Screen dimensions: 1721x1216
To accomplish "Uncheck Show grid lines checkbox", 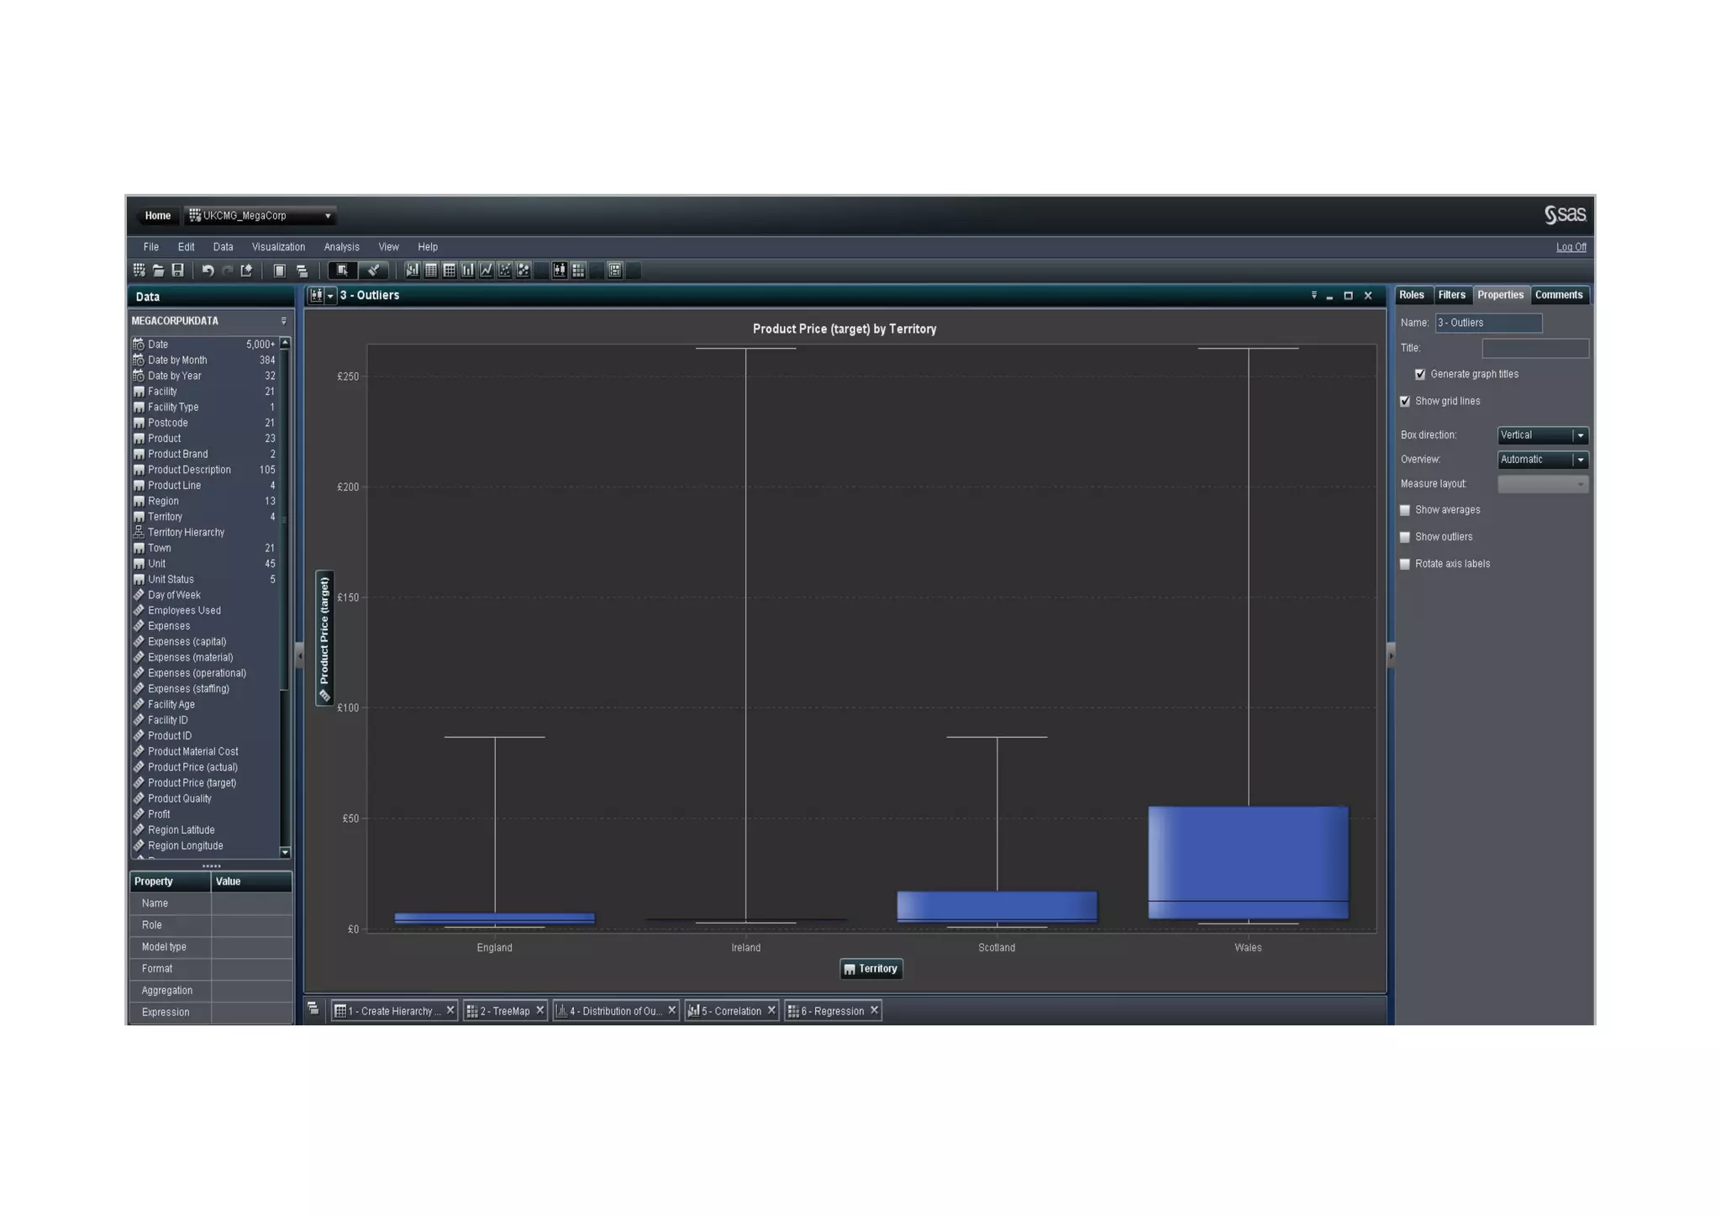I will (1405, 402).
